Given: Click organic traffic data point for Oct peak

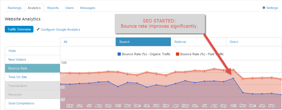Looking at the screenshot, I should 233,78.
